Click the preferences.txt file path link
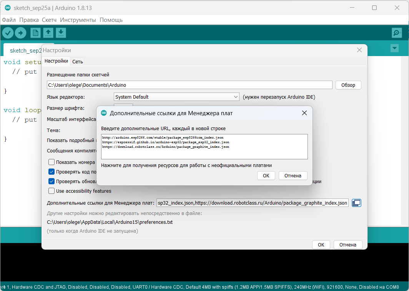 tap(110, 222)
